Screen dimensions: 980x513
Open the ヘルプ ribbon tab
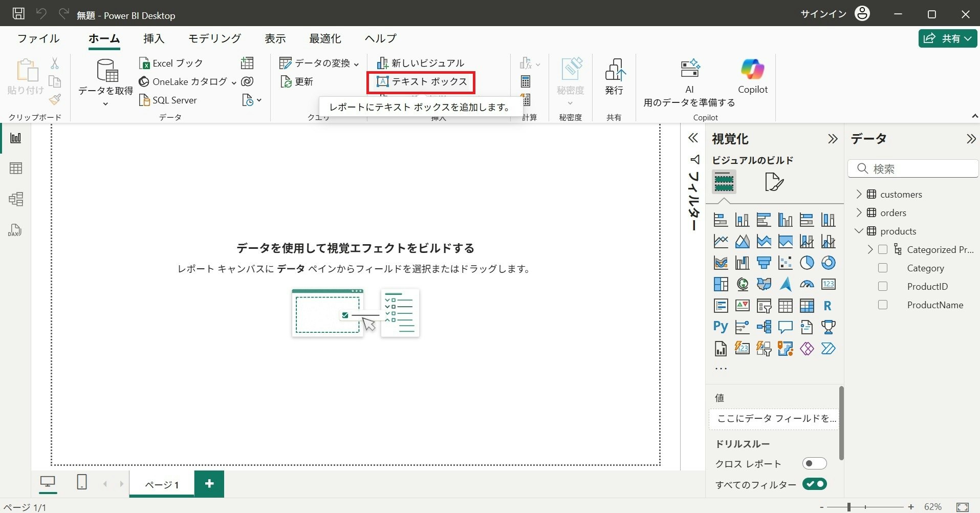click(x=380, y=38)
